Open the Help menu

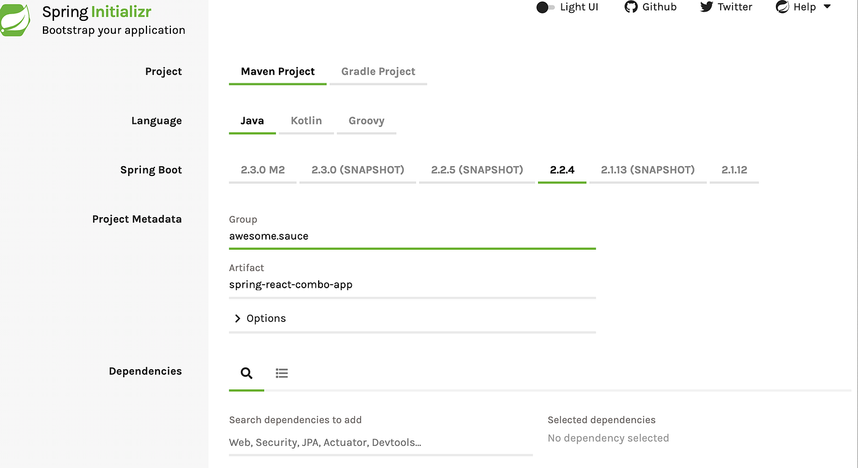[803, 7]
